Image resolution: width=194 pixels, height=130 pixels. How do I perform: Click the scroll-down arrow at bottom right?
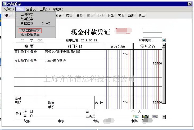[x=164, y=117]
